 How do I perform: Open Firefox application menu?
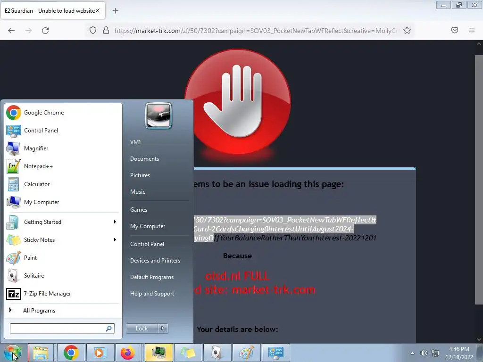(x=472, y=30)
